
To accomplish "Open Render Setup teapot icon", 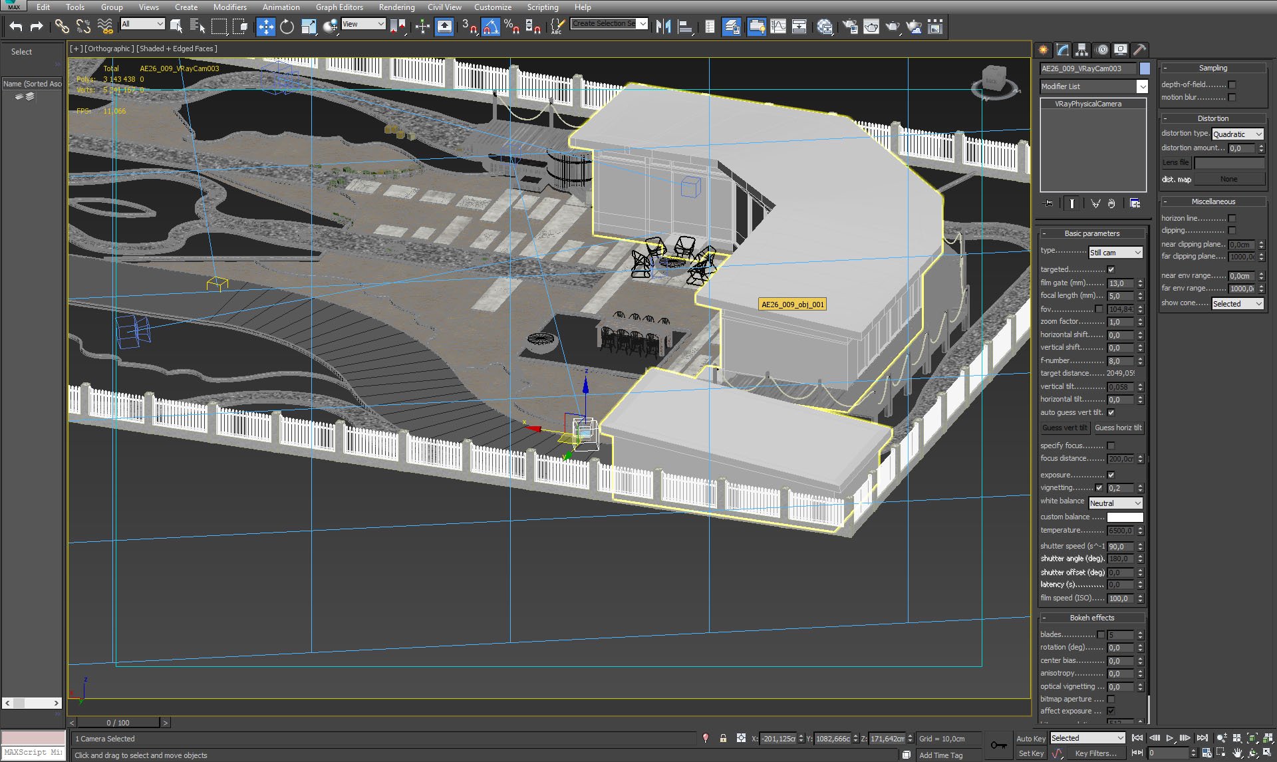I will point(850,27).
